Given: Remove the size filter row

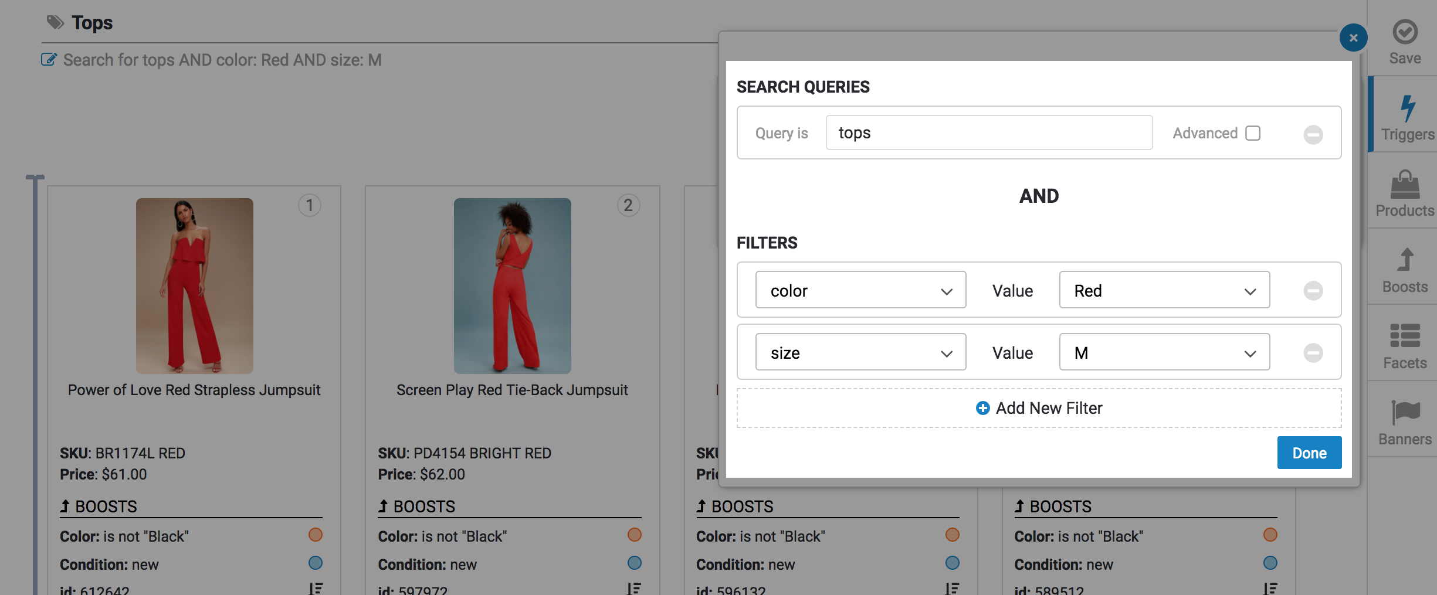Looking at the screenshot, I should tap(1313, 353).
